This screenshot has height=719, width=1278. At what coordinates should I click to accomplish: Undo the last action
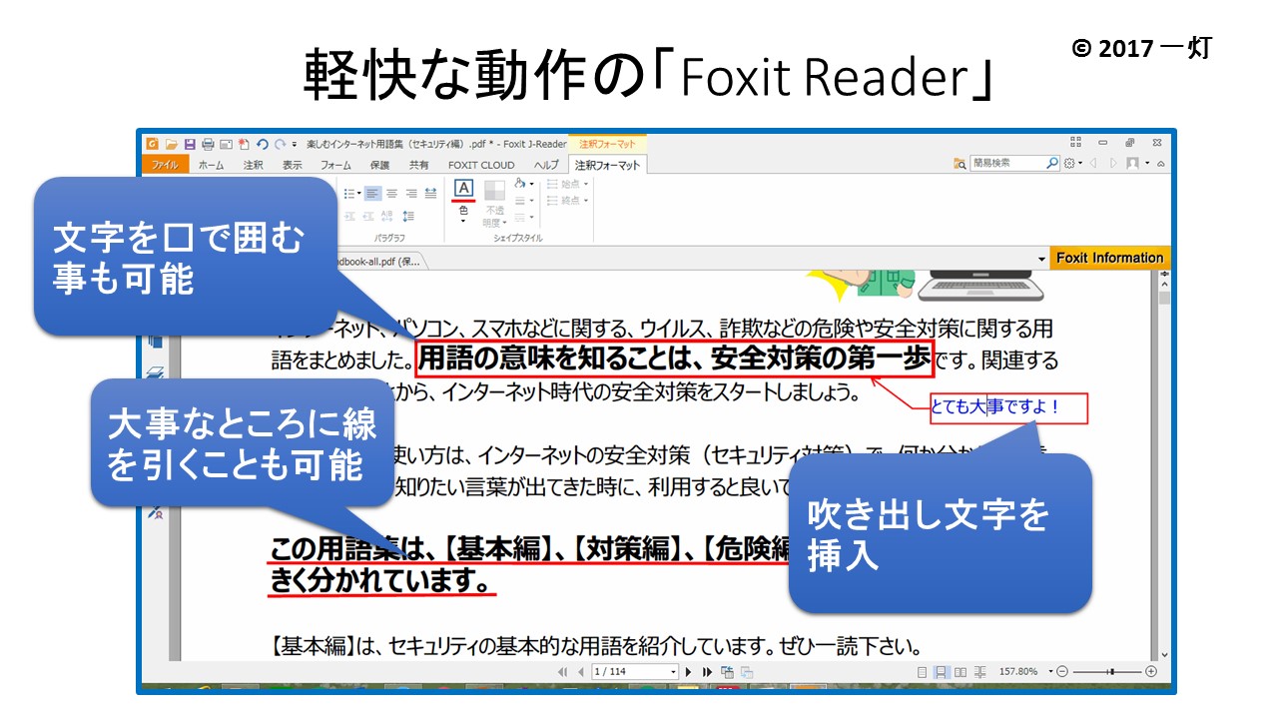(x=263, y=144)
